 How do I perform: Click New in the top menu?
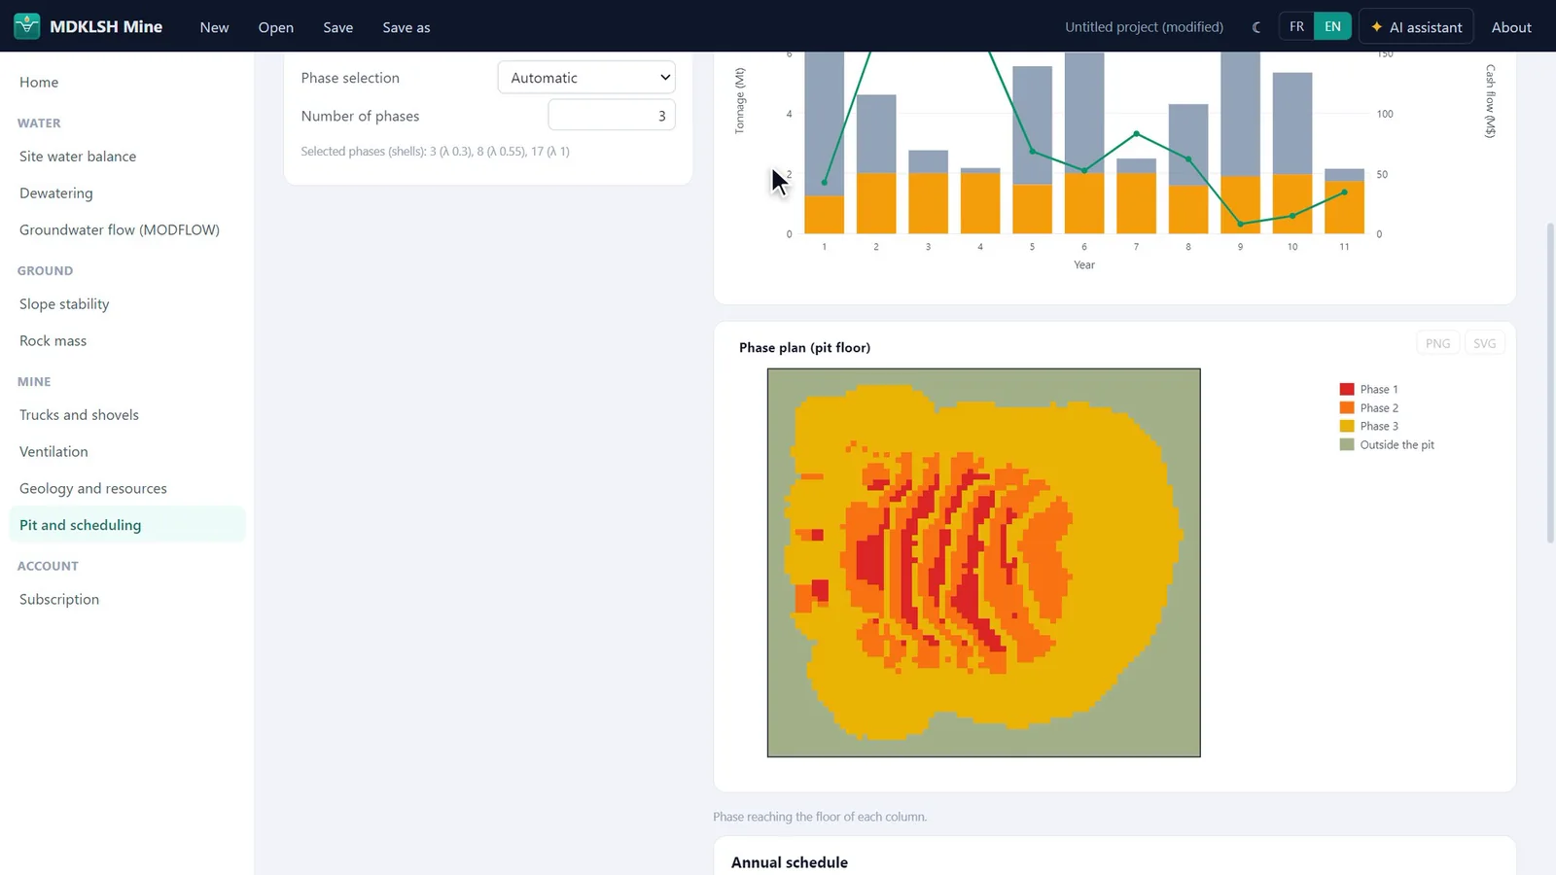tap(214, 27)
